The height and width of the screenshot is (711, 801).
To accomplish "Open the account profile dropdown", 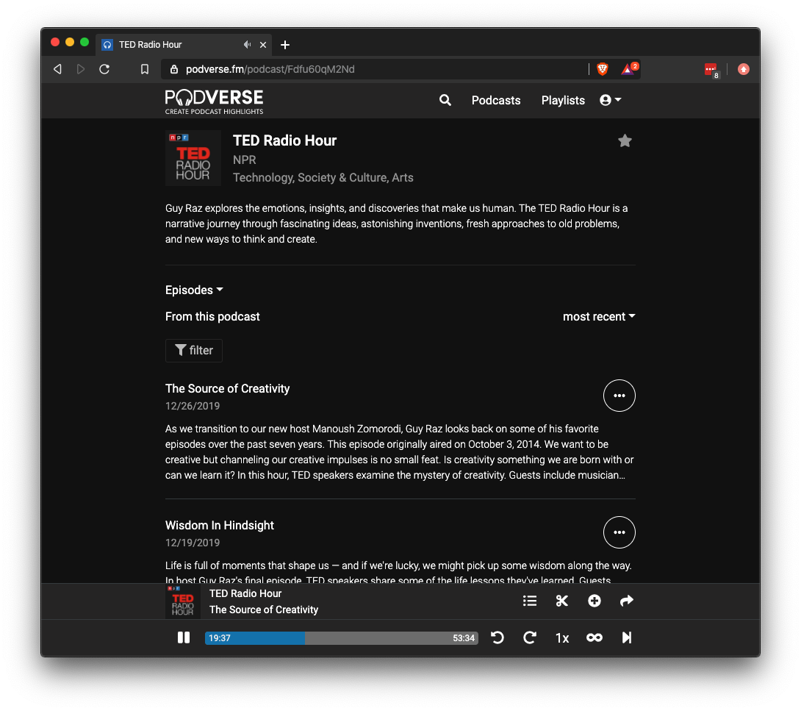I will [x=610, y=100].
